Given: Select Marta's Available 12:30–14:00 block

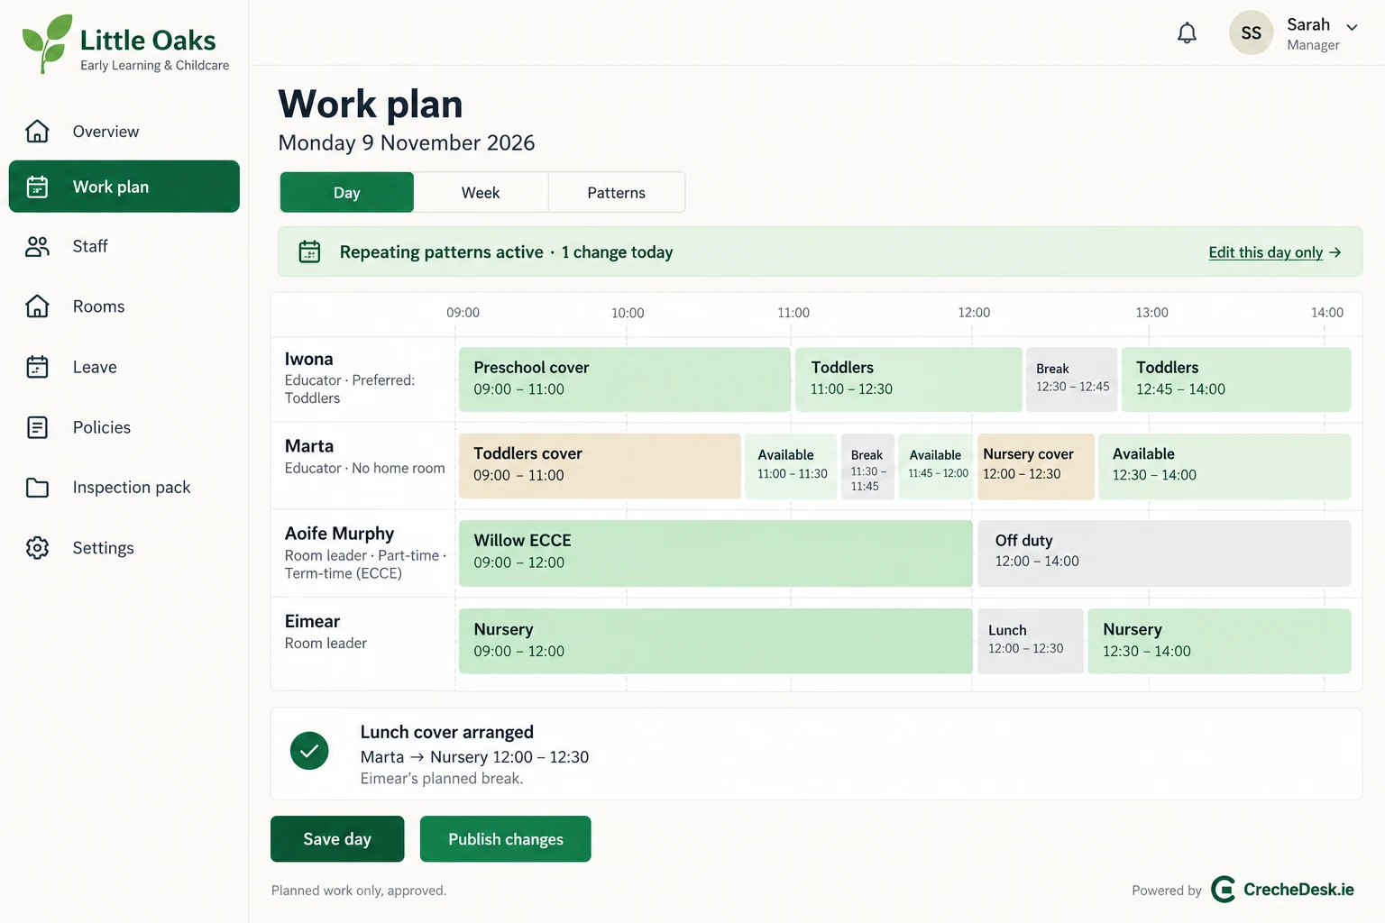Looking at the screenshot, I should point(1224,466).
